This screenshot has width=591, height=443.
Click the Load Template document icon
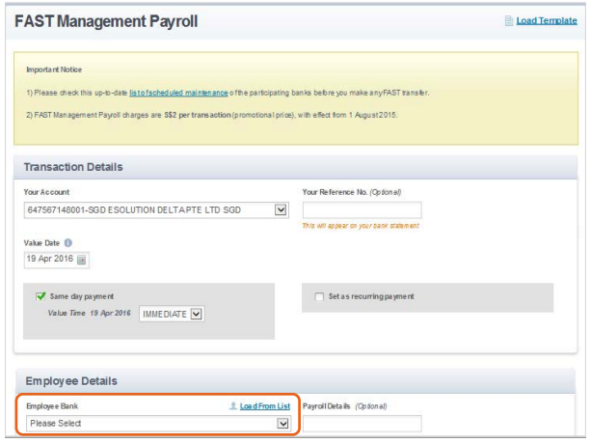pyautogui.click(x=508, y=21)
